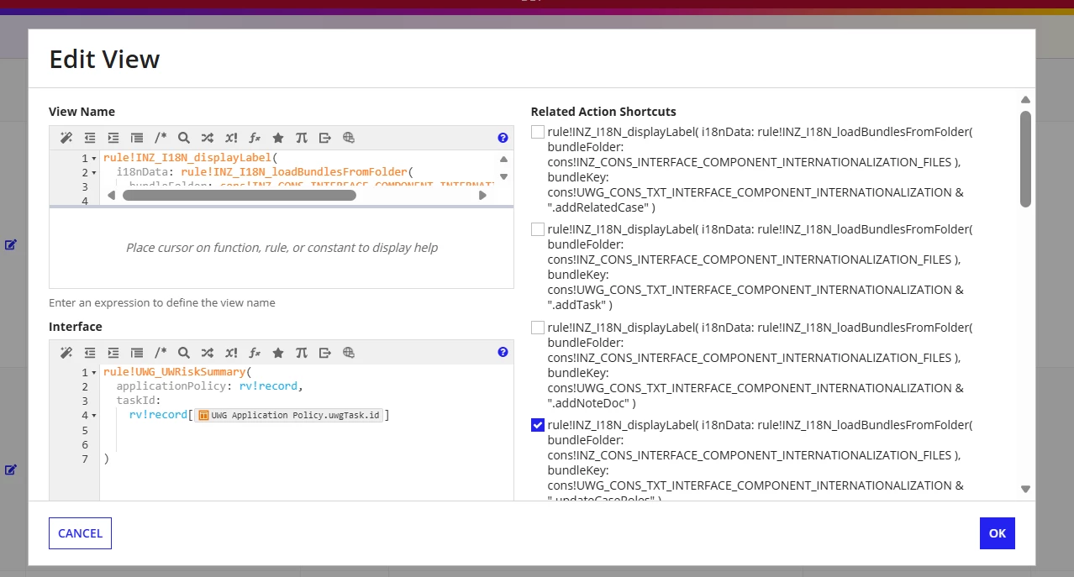Screen dimensions: 1074x577
Task: Click the star icon in View Name toolbar
Action: coord(278,138)
